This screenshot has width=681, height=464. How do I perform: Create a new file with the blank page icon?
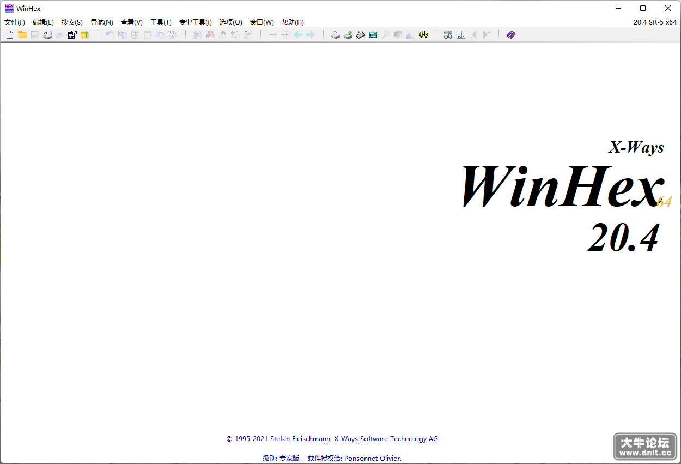point(10,35)
